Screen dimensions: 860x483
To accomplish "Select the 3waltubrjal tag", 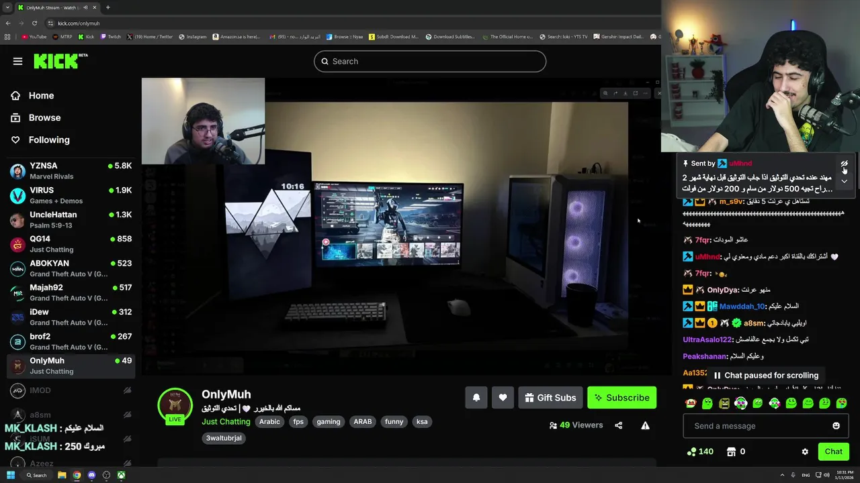I will [224, 437].
